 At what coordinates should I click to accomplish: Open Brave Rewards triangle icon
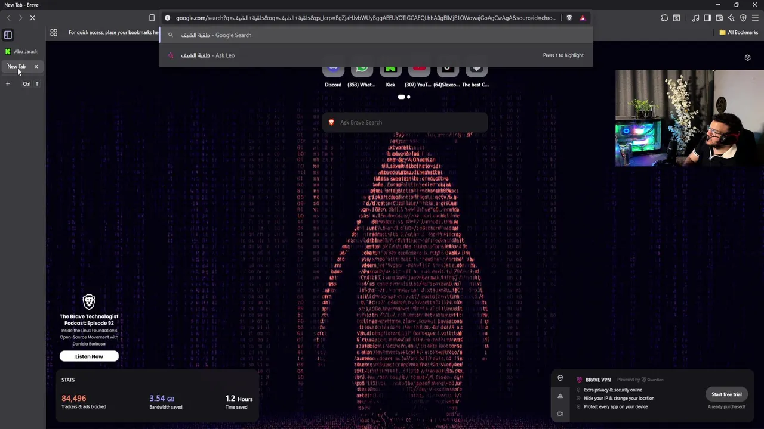(583, 18)
